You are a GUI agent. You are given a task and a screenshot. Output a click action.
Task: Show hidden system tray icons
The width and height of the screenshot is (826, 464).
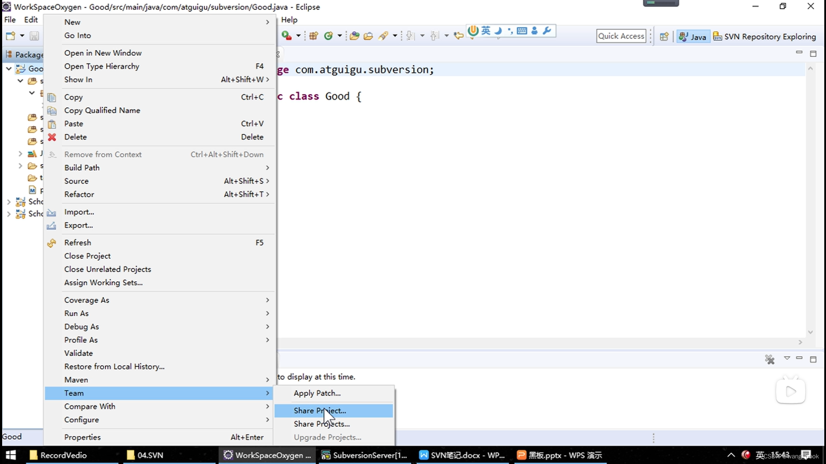tap(731, 455)
